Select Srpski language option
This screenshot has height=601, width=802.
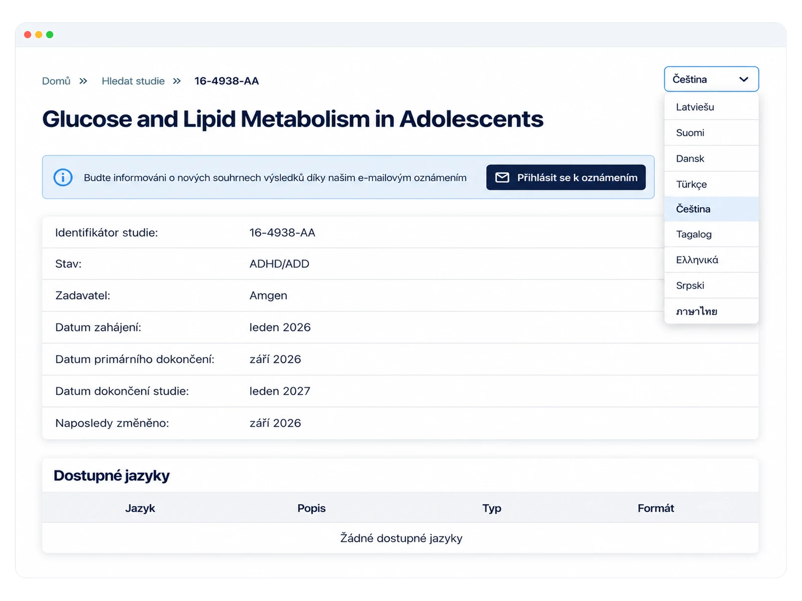[711, 285]
